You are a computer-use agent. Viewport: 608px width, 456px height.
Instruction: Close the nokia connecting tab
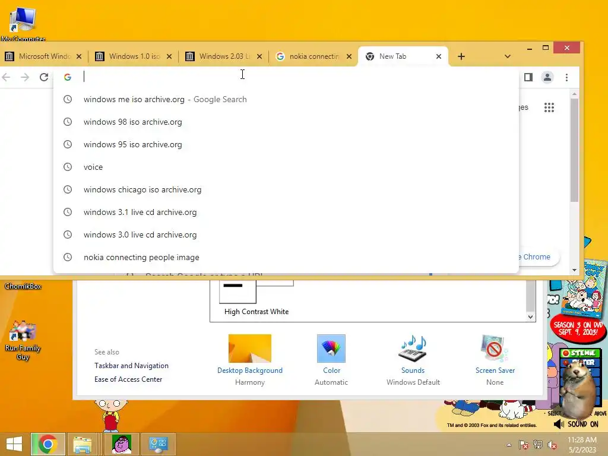pyautogui.click(x=349, y=56)
